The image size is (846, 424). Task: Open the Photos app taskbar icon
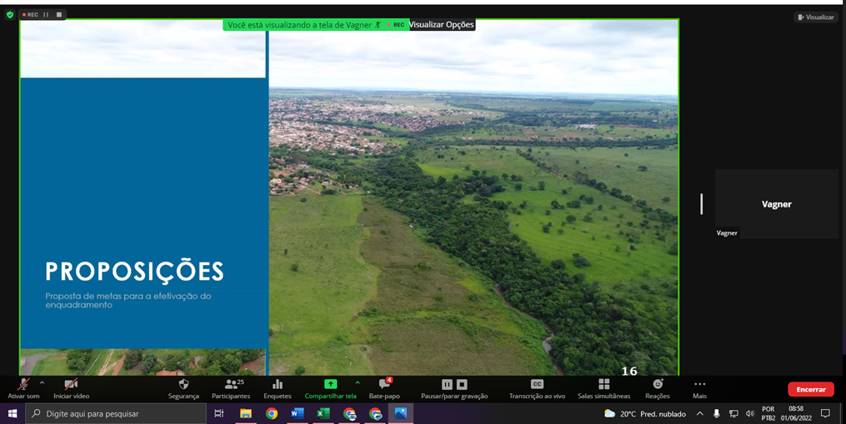click(x=400, y=413)
